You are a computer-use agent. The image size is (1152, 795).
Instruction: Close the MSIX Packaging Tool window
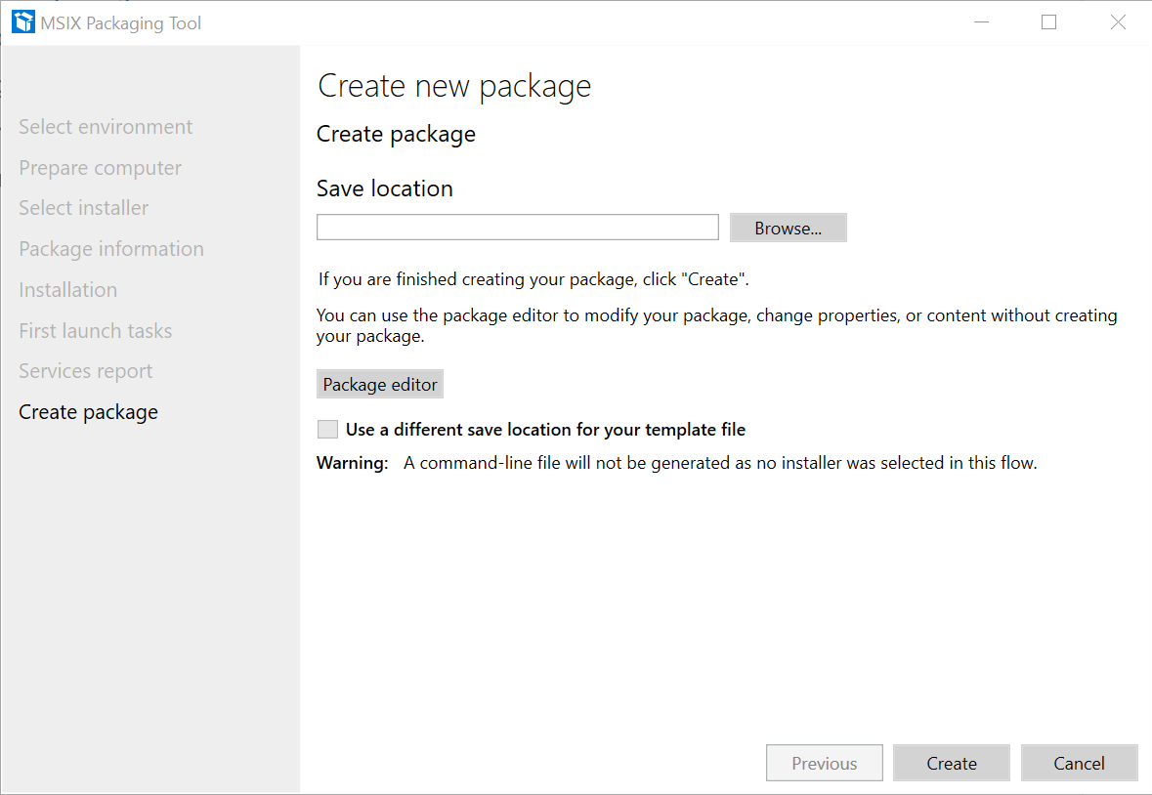coord(1118,22)
